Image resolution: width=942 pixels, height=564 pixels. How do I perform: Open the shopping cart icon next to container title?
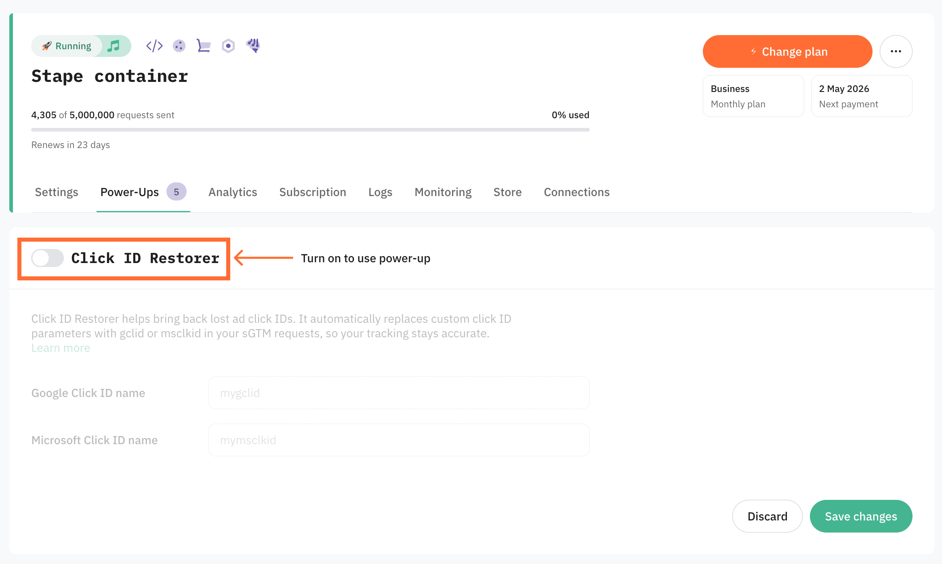tap(204, 46)
